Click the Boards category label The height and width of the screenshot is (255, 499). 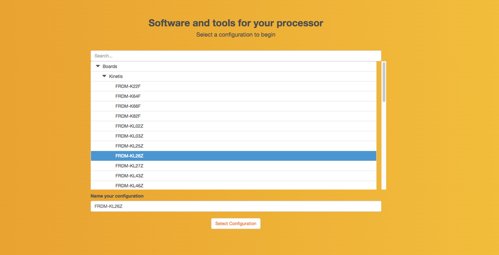point(110,66)
